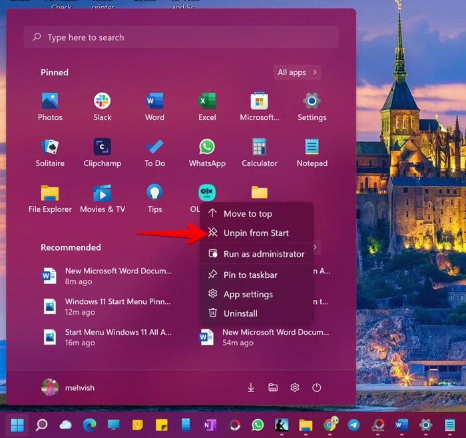Click the OLX pinned app icon

207,193
